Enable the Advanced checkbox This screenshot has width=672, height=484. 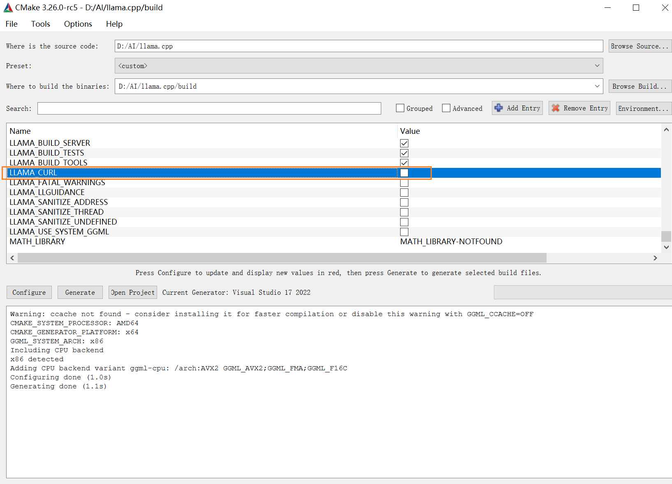tap(446, 108)
